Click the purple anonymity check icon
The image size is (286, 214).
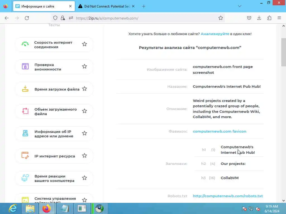(25, 66)
